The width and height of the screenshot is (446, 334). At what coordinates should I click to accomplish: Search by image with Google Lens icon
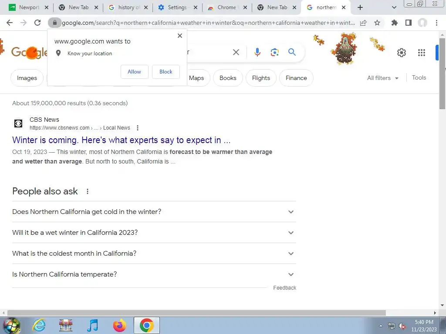274,52
